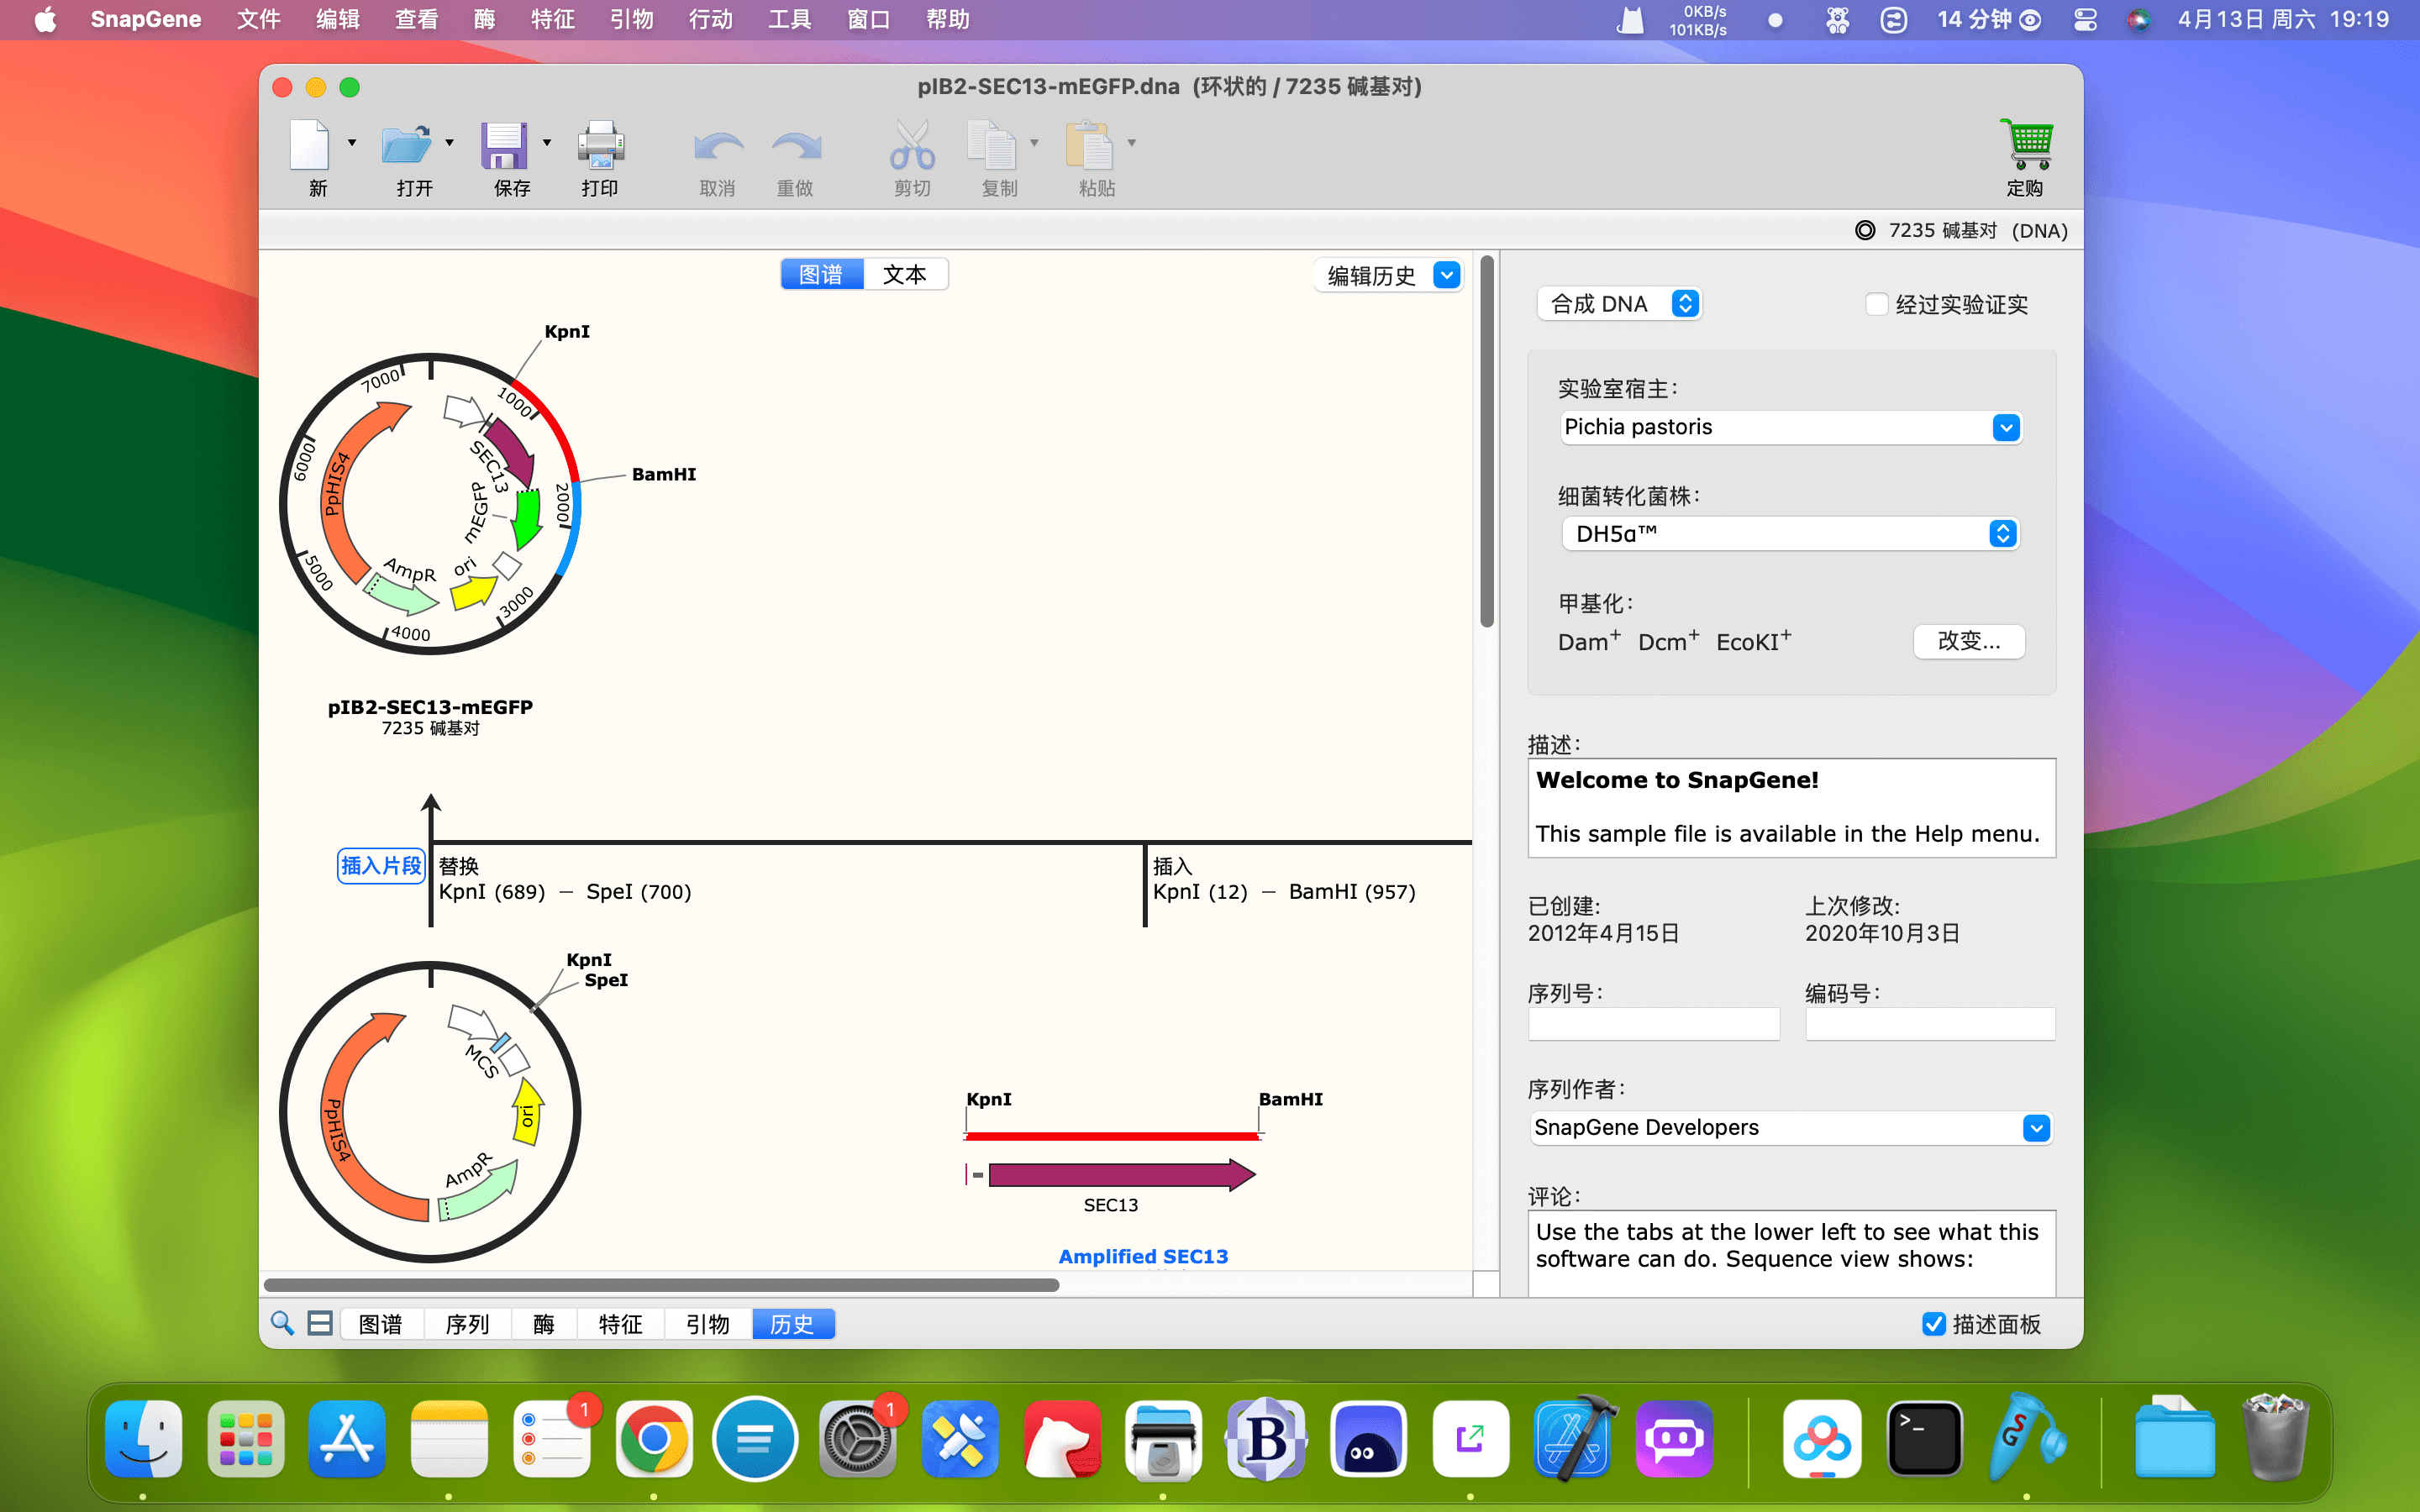The image size is (2420, 1512).
Task: Click the 插入片段 button
Action: (381, 866)
